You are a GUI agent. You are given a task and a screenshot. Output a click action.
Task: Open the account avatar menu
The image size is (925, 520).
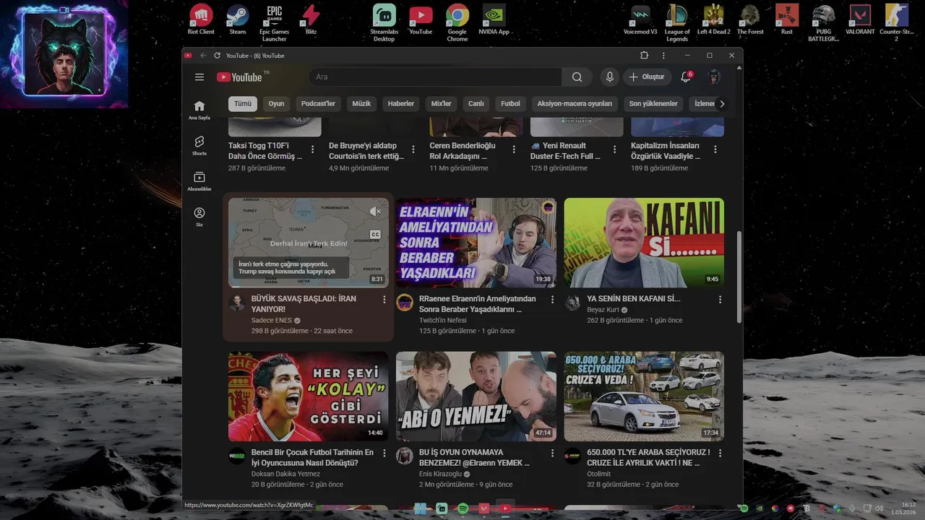point(714,77)
